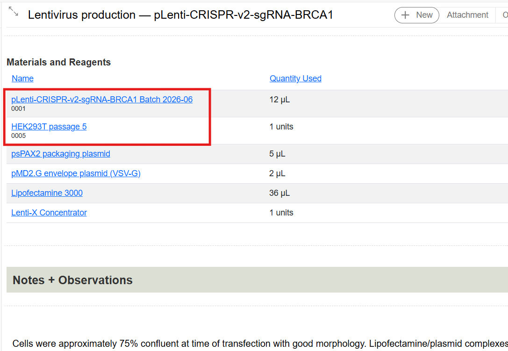Click the Lentivirus production page title
This screenshot has width=508, height=351.
pyautogui.click(x=180, y=15)
